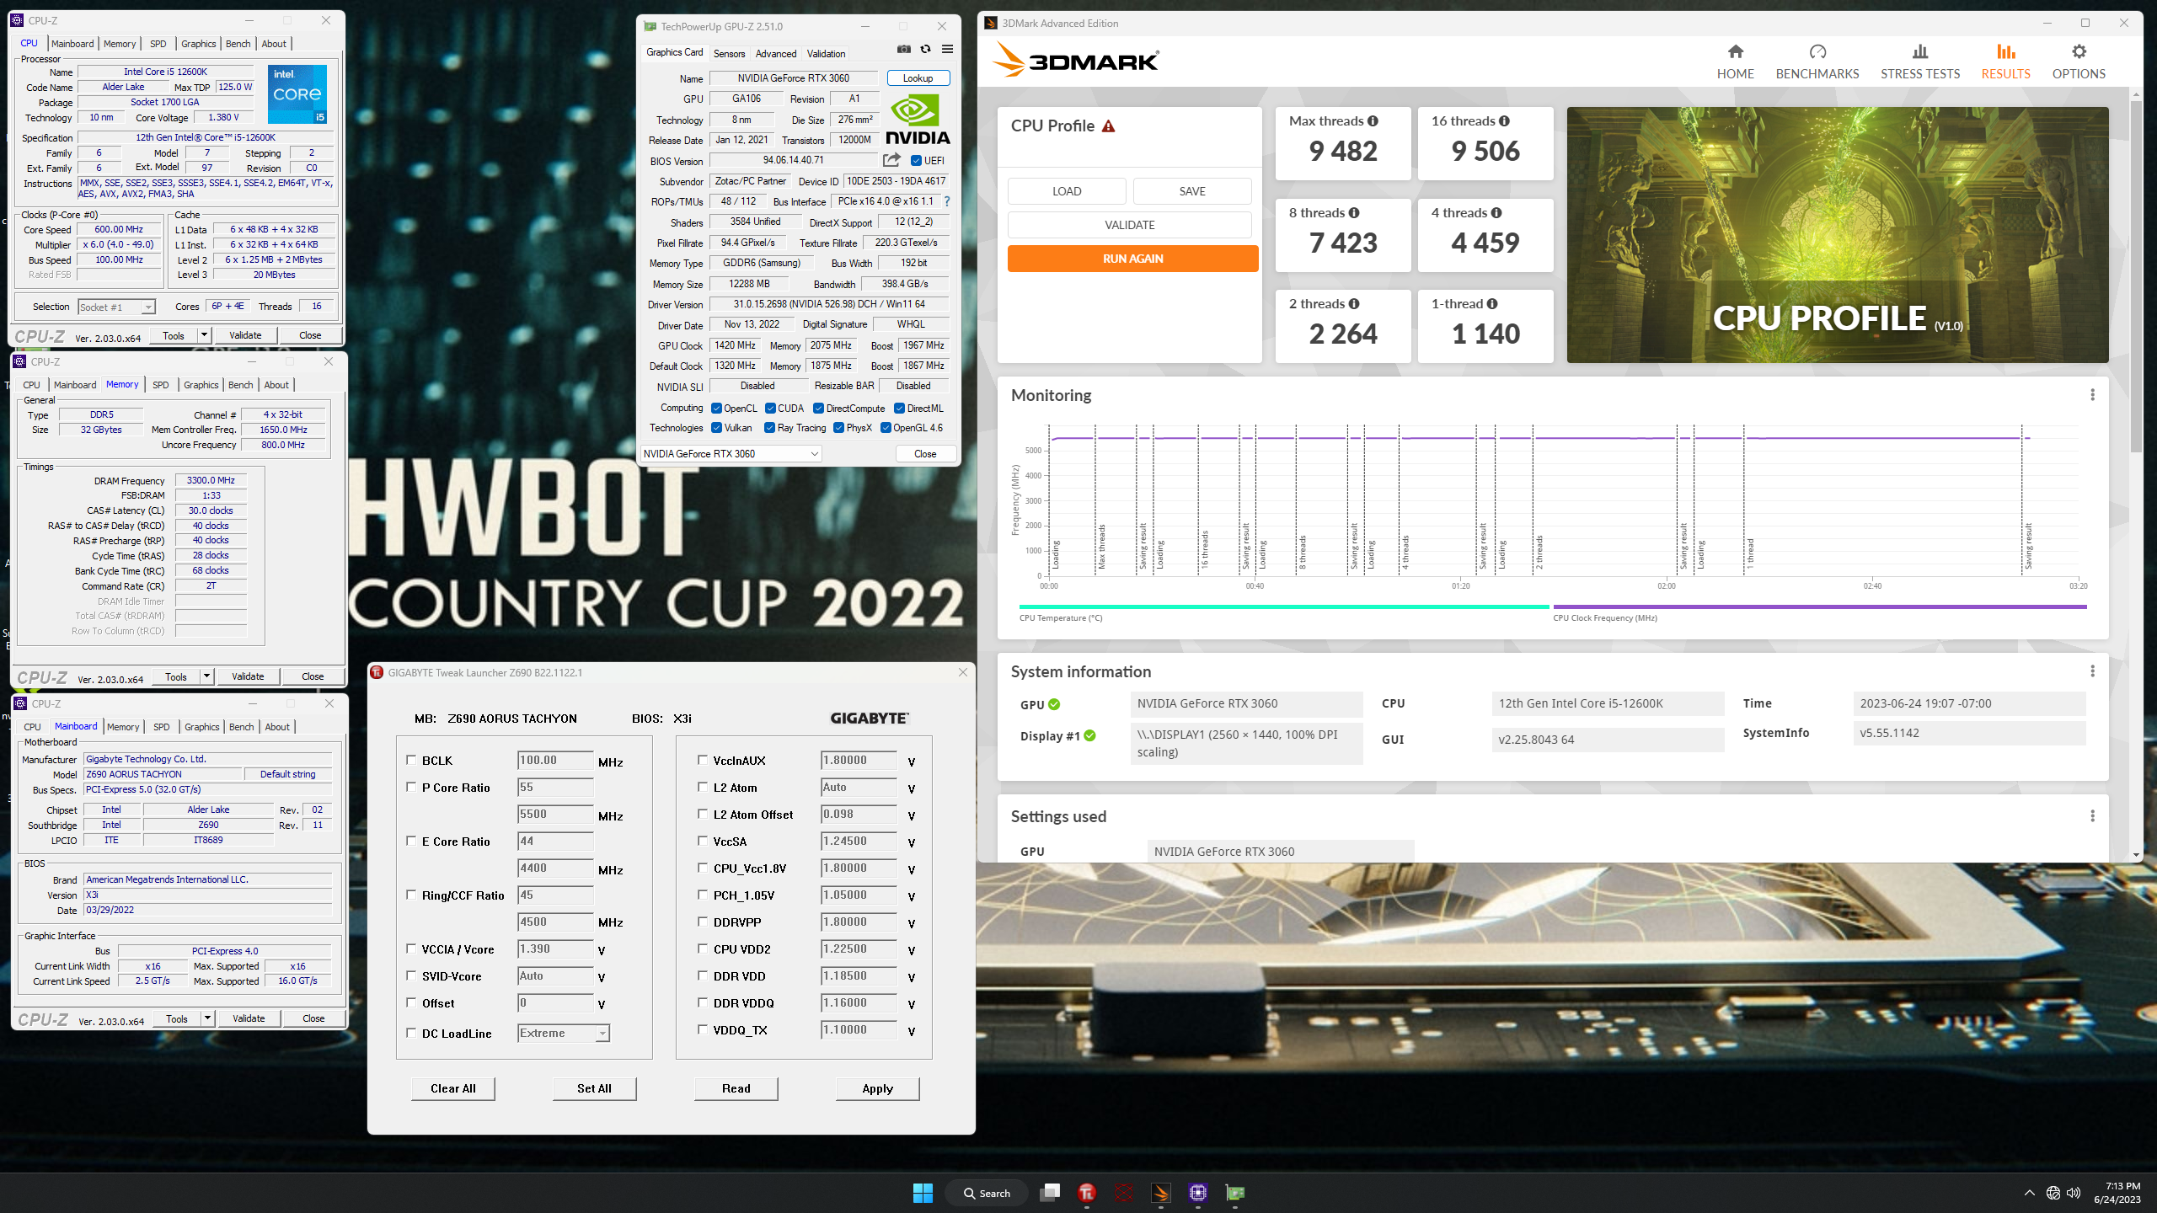Enable Ring/CCF Ratio checkbox
The height and width of the screenshot is (1213, 2157).
coord(411,895)
